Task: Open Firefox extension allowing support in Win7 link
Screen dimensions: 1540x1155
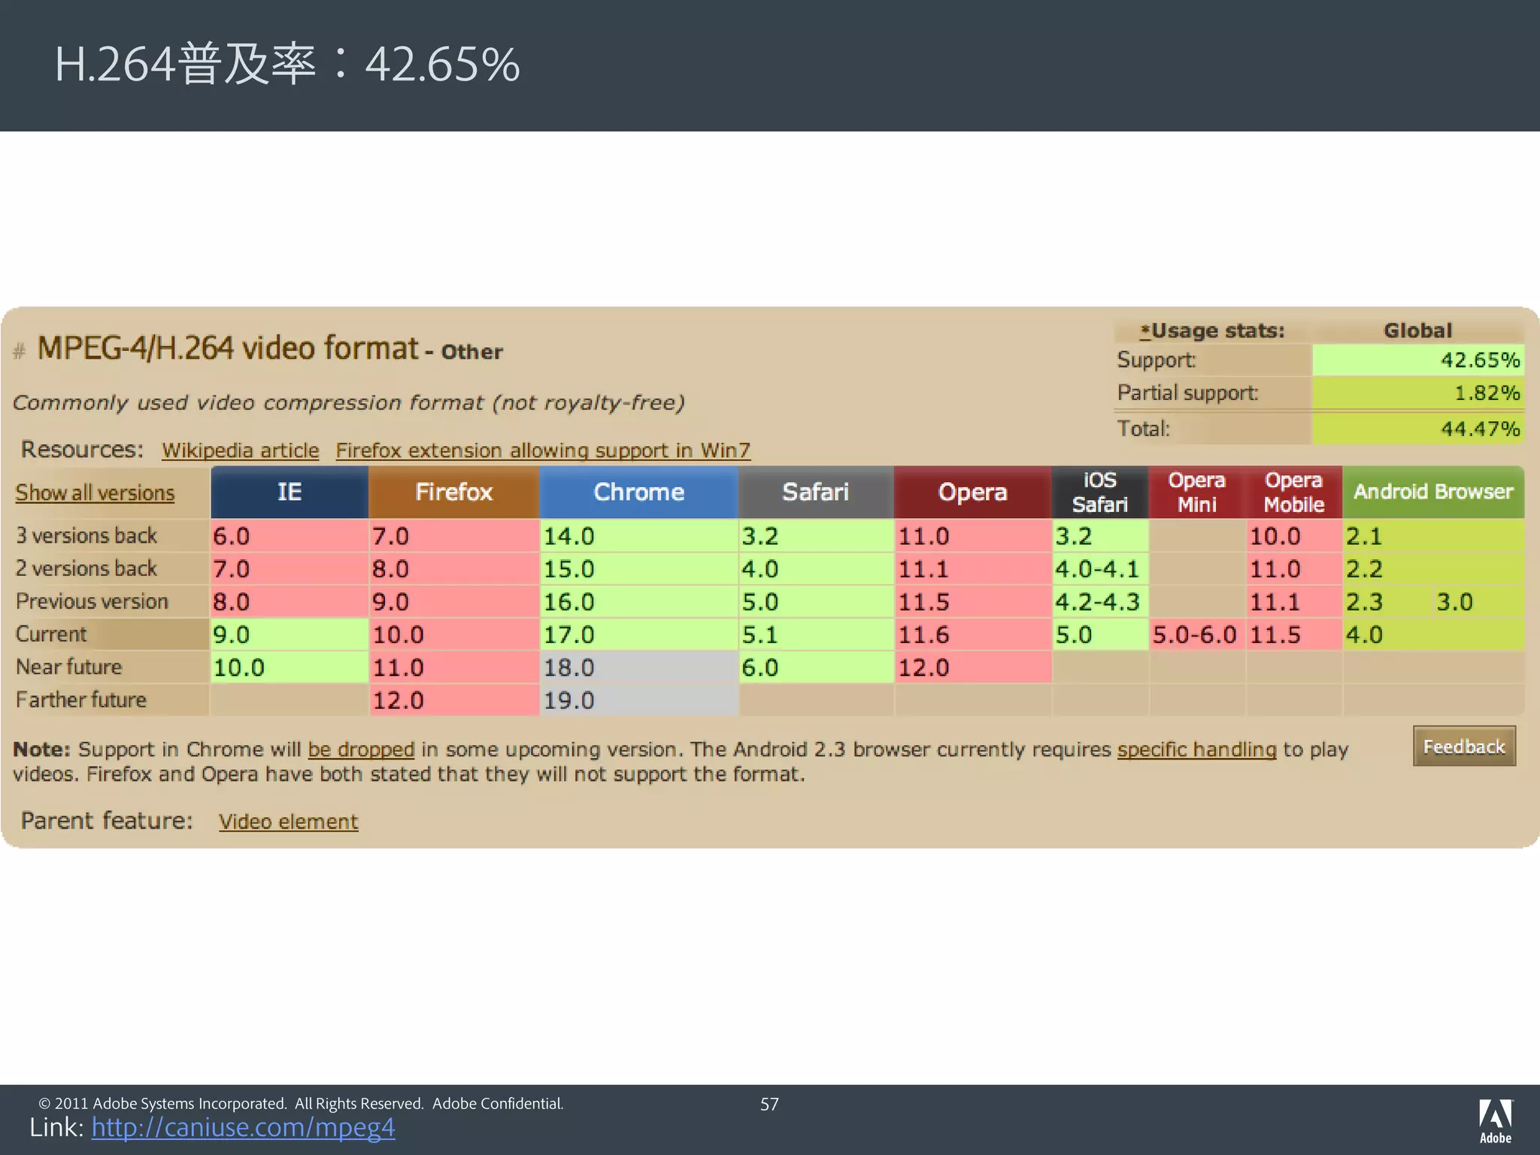Action: [x=543, y=450]
